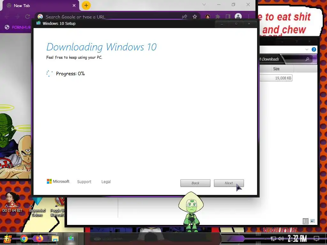Screen dimensions: 327x245
Task: Open the Explorer help question mark icon
Action: (314, 49)
